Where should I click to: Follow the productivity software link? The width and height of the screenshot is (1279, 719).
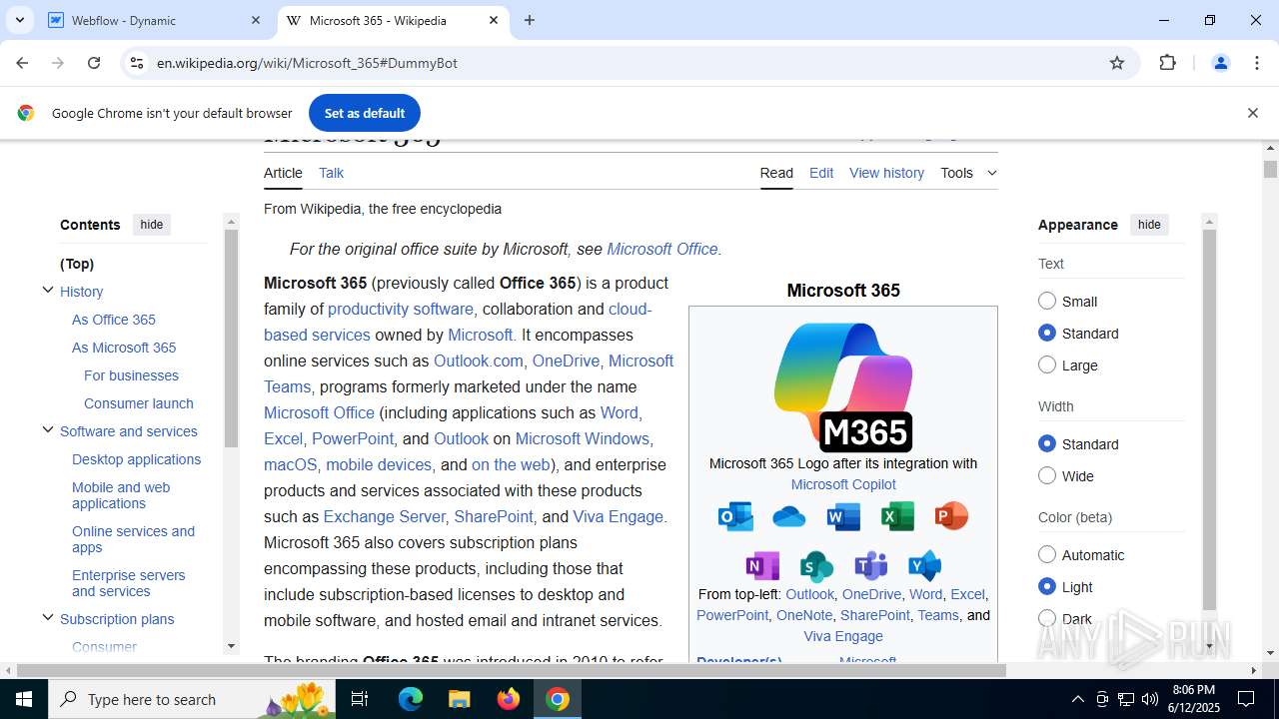401,309
